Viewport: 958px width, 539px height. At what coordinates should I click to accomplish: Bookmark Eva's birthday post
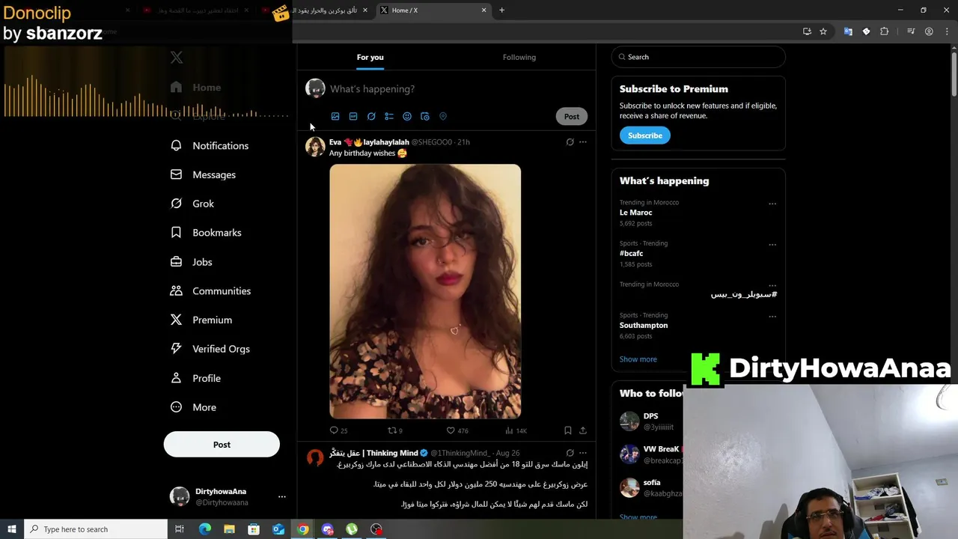(568, 430)
